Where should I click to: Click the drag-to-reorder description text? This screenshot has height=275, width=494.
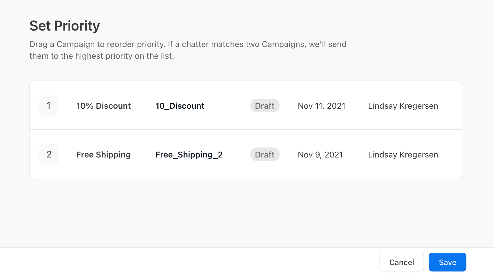(188, 50)
